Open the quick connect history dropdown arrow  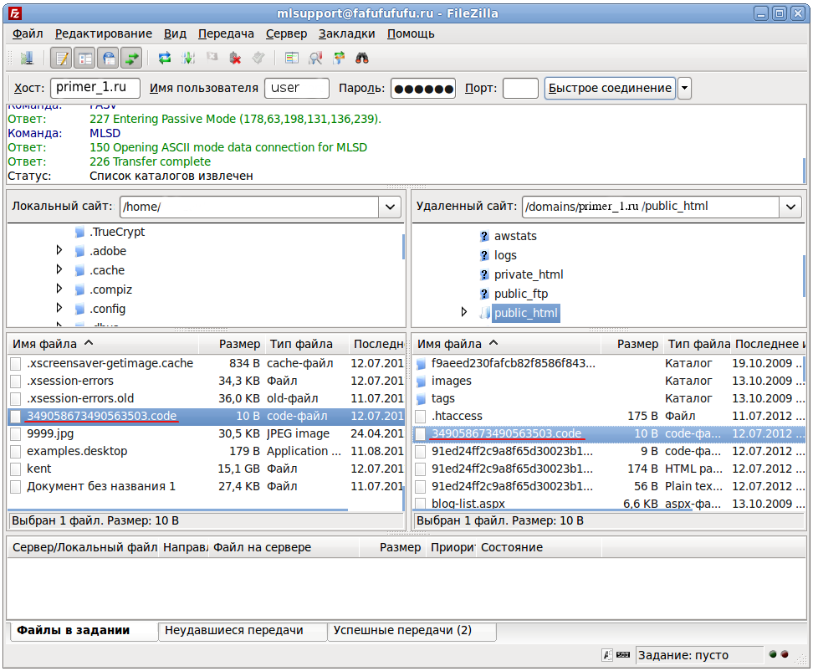tap(684, 88)
